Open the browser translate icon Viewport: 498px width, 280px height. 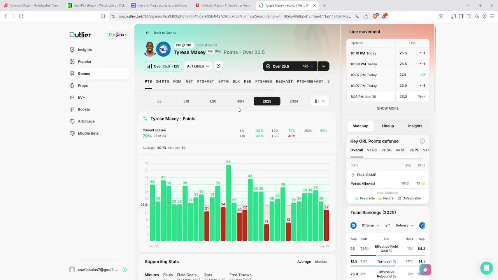pos(356,16)
